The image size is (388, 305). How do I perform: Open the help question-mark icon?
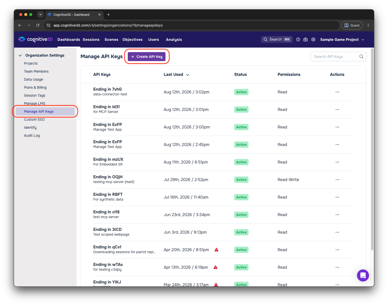298,40
